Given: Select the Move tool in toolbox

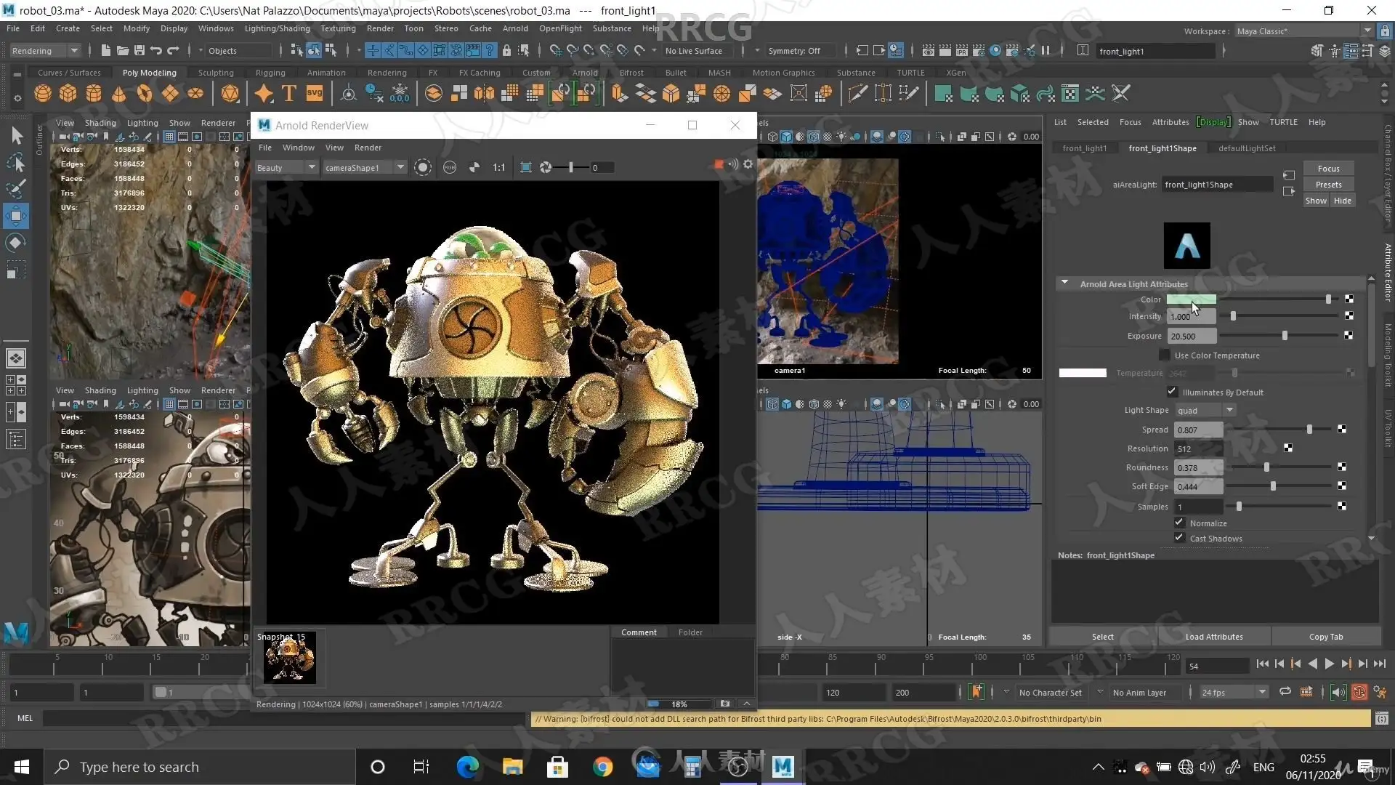Looking at the screenshot, I should point(16,216).
